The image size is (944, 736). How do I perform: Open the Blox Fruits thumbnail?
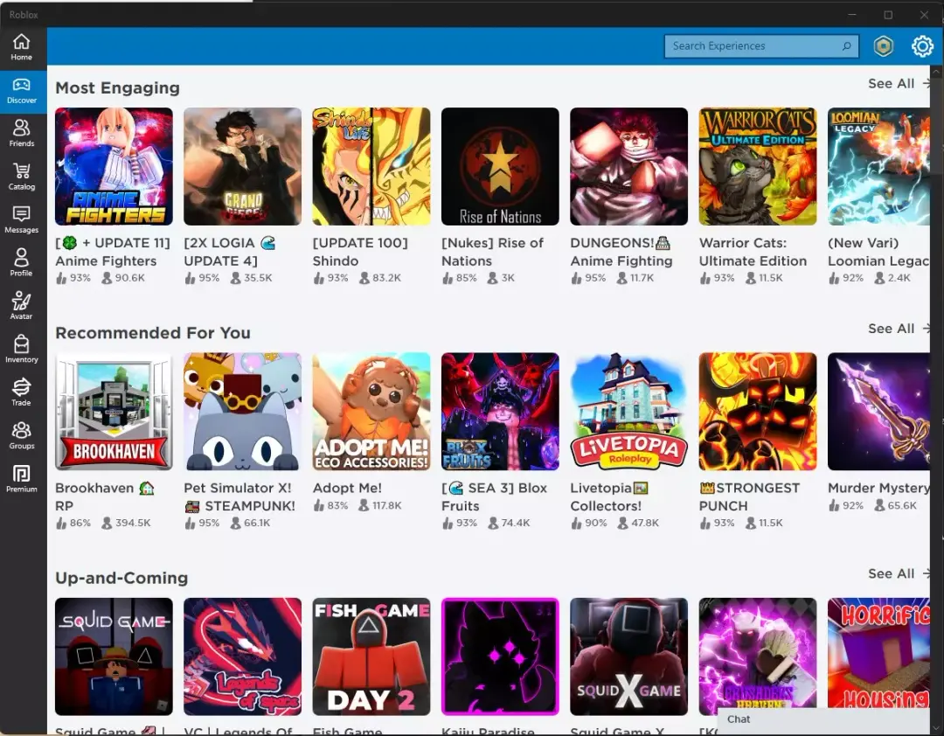(500, 412)
